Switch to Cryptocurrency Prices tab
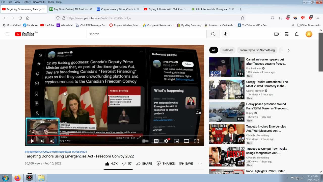 tap(118, 9)
